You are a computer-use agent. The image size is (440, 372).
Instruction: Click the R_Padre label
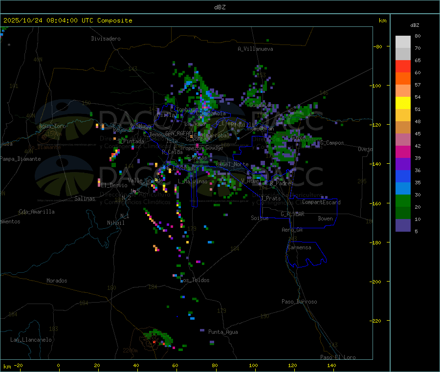click(280, 183)
